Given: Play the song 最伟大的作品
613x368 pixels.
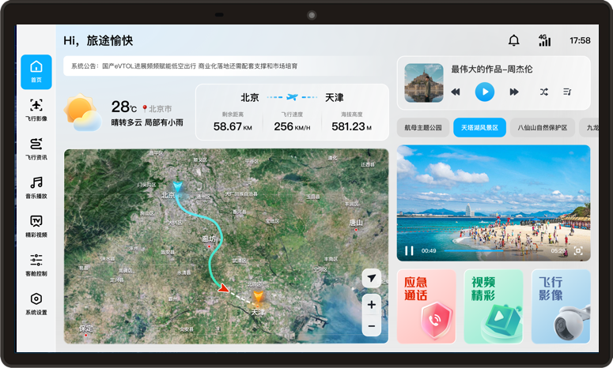Looking at the screenshot, I should pyautogui.click(x=484, y=92).
